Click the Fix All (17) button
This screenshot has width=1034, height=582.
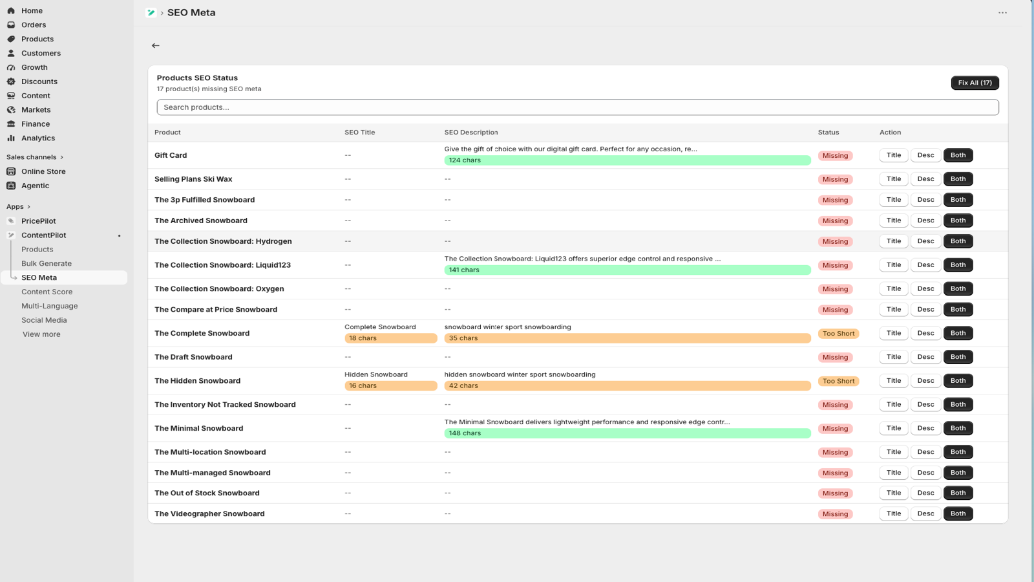point(975,83)
